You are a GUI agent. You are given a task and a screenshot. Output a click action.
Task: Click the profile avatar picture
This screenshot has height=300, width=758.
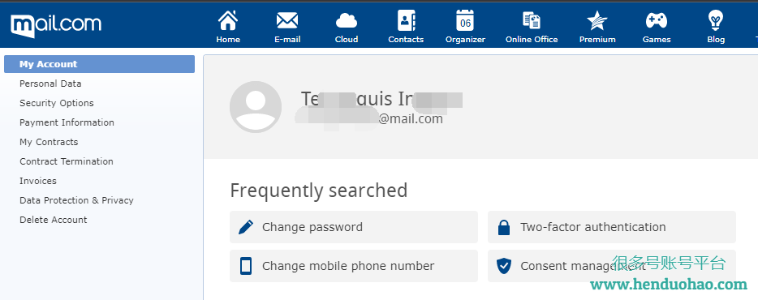point(256,107)
